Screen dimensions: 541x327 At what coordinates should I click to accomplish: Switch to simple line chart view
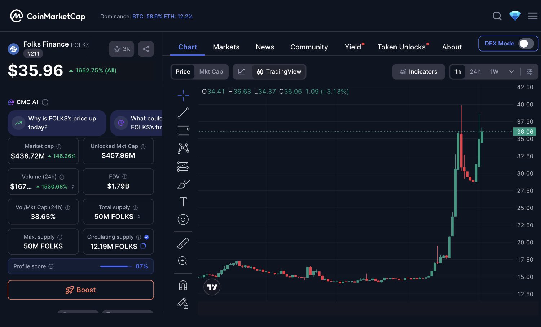click(x=242, y=72)
